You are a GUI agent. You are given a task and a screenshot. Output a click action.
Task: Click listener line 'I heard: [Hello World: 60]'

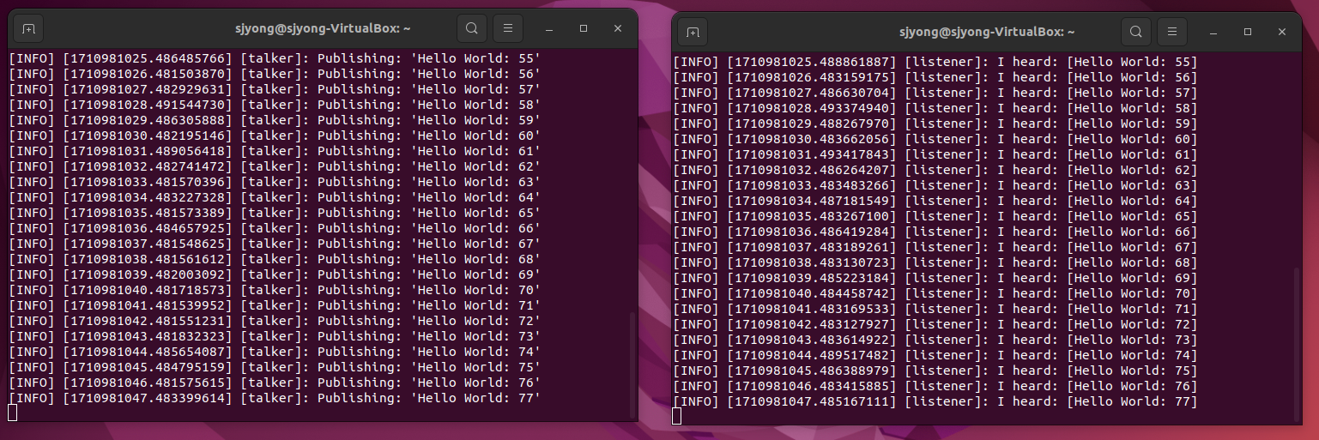click(x=935, y=139)
